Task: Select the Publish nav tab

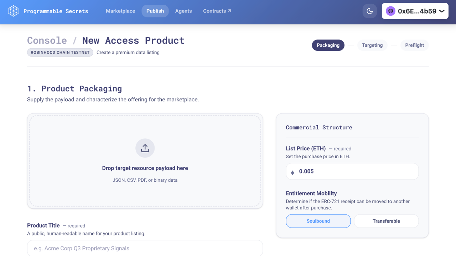Action: (x=155, y=11)
